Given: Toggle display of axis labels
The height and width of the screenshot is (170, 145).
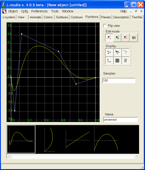Looking at the screenshot, I should click(x=125, y=61).
